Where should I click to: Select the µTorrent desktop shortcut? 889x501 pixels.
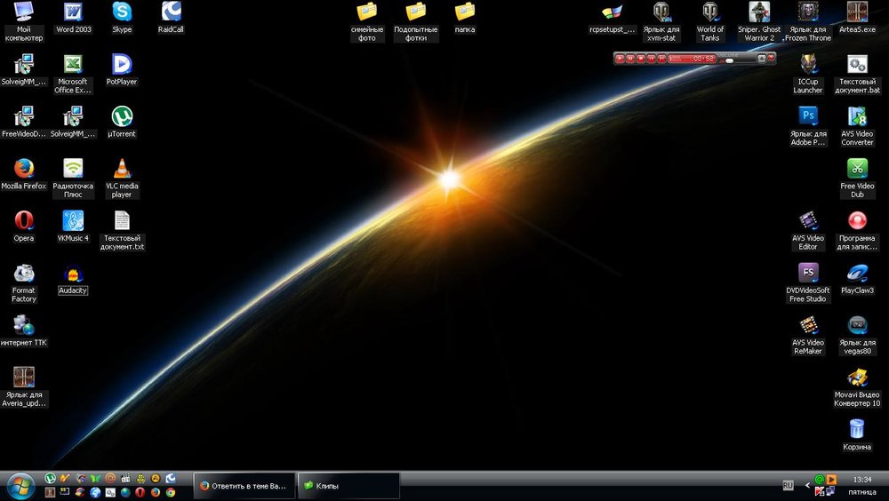pos(122,117)
